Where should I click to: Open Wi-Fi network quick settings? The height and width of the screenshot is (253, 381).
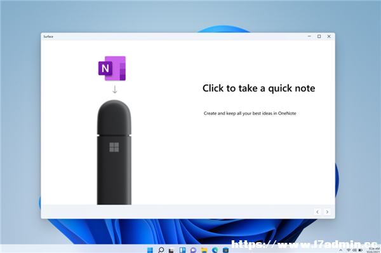(x=349, y=250)
